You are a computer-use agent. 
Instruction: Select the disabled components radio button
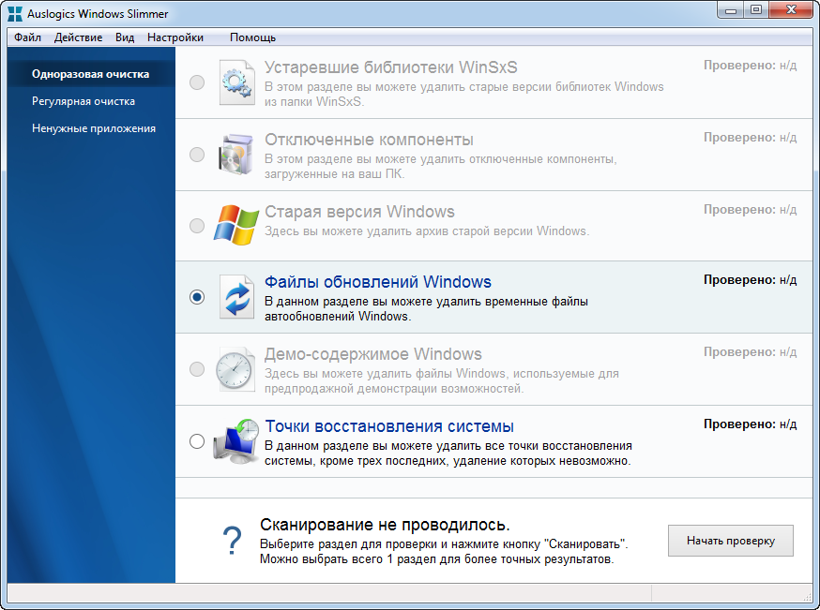tap(197, 155)
